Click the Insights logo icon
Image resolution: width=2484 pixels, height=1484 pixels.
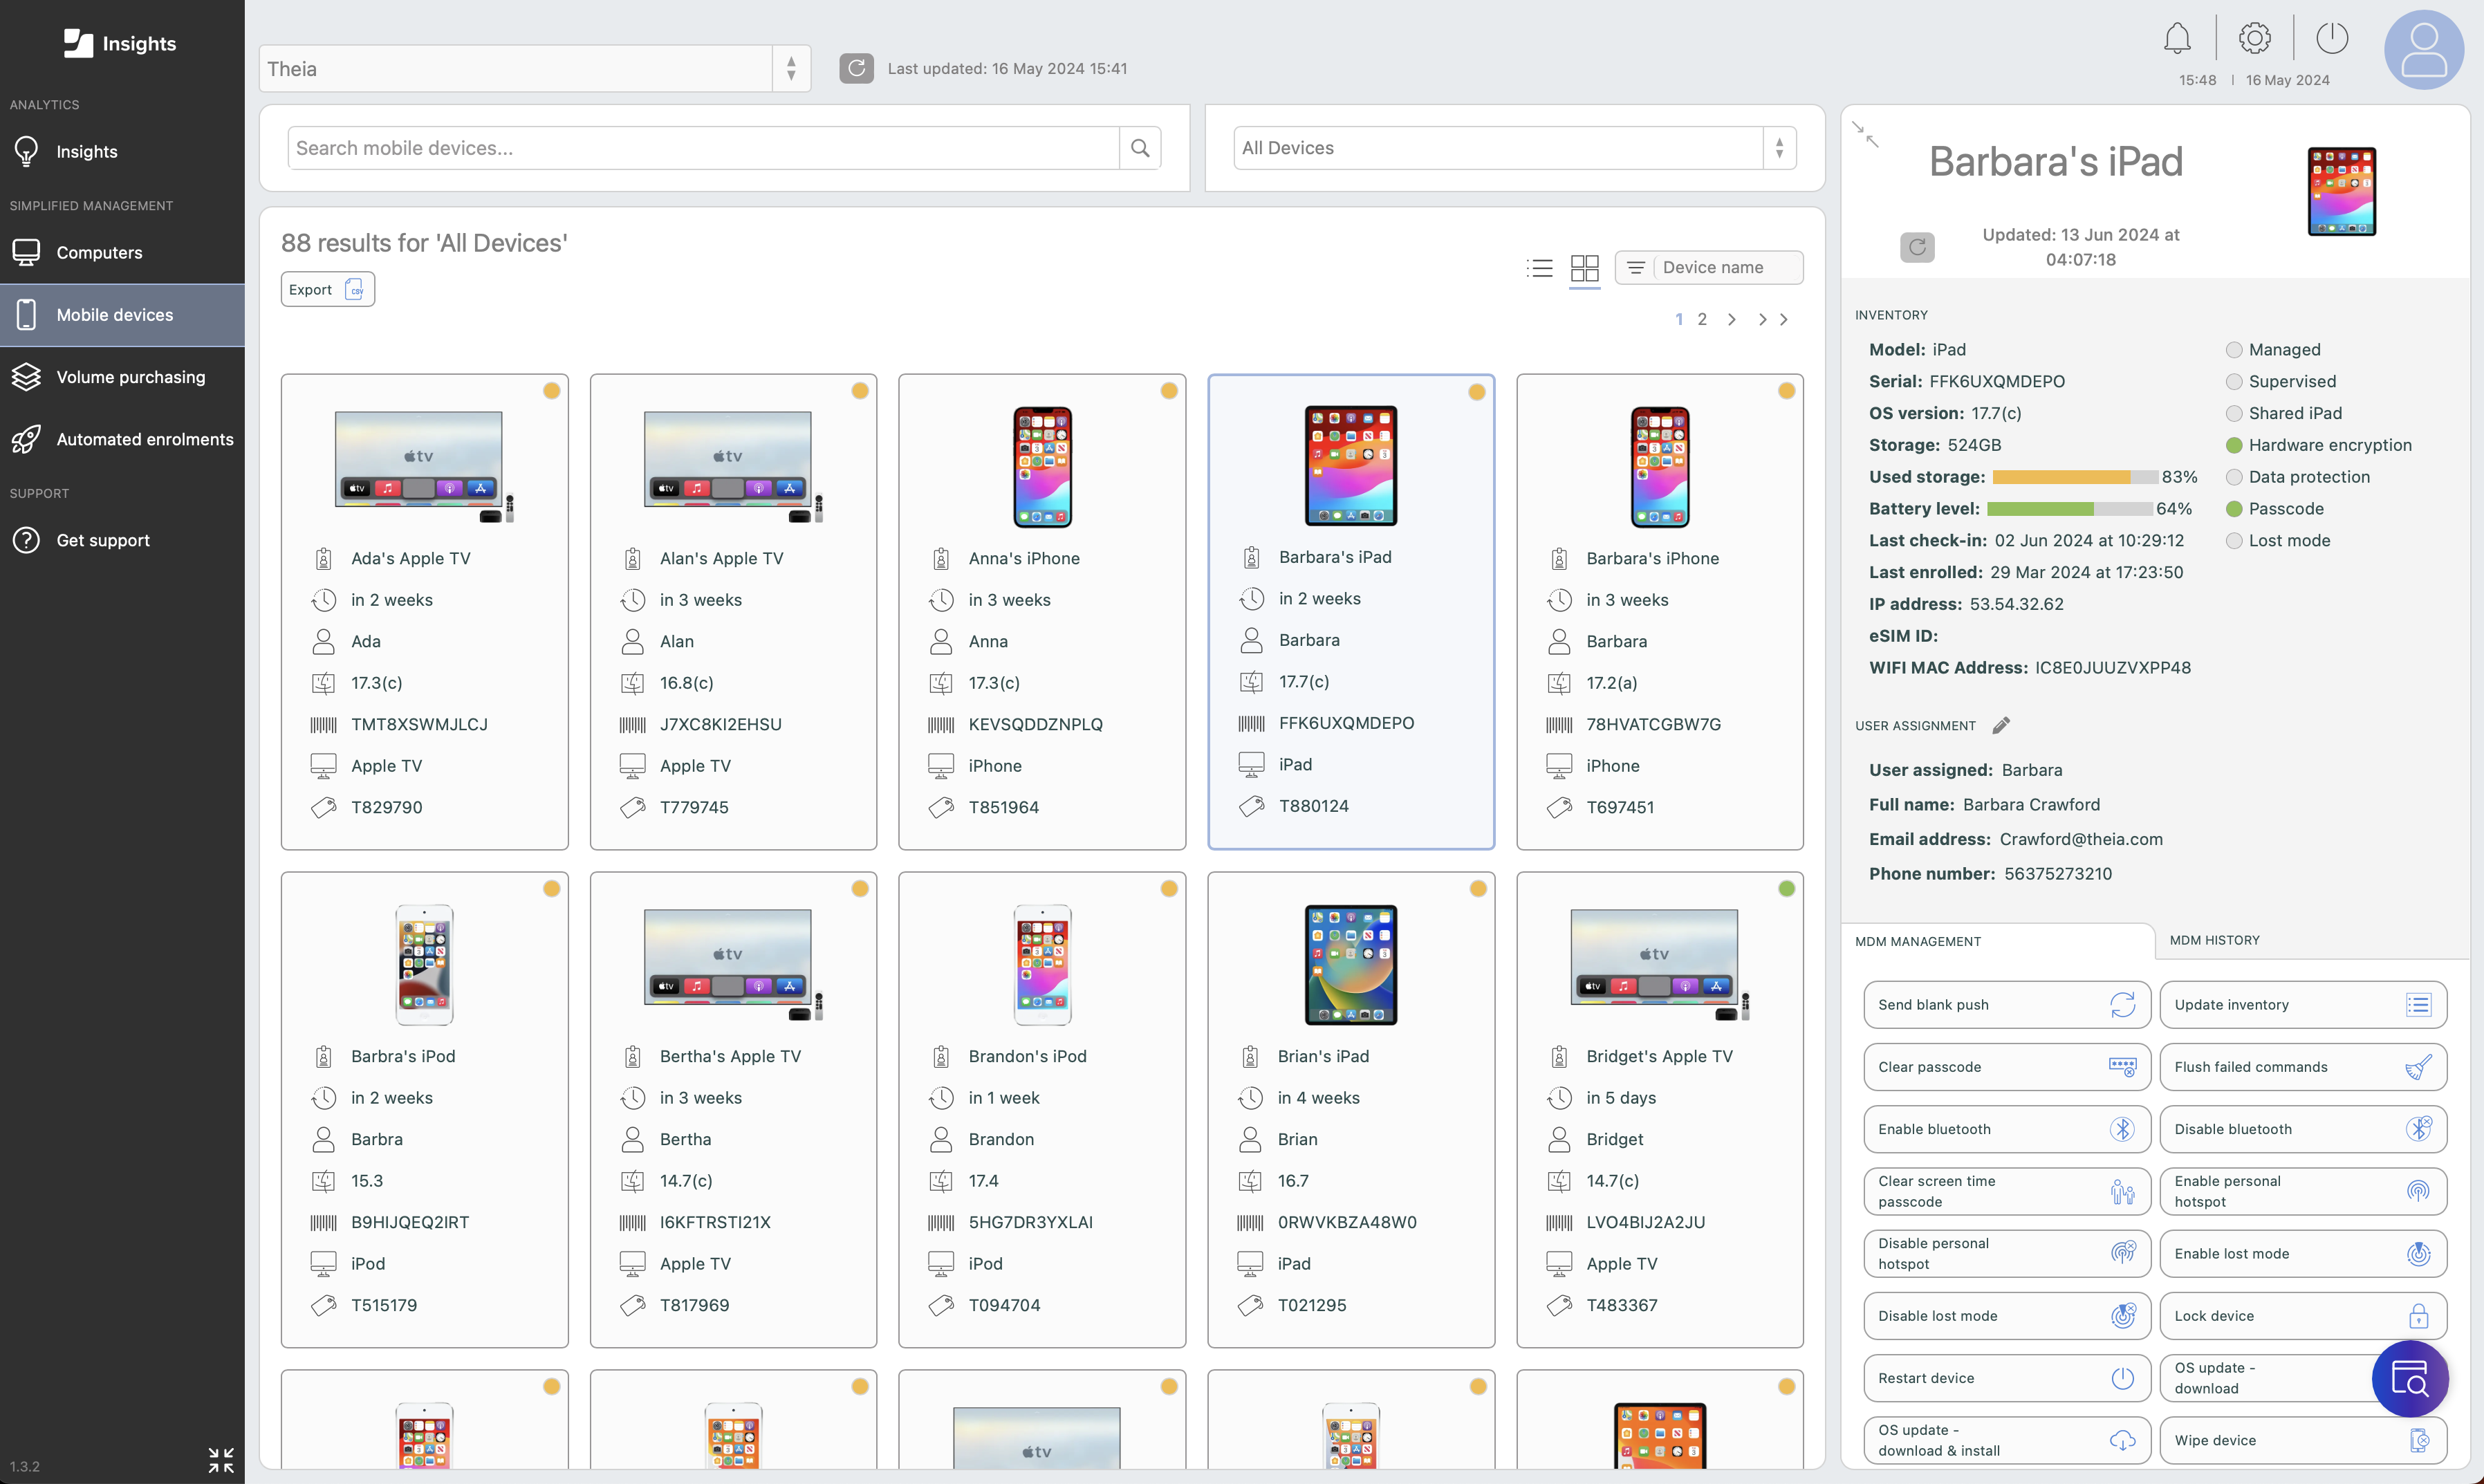pos(78,43)
